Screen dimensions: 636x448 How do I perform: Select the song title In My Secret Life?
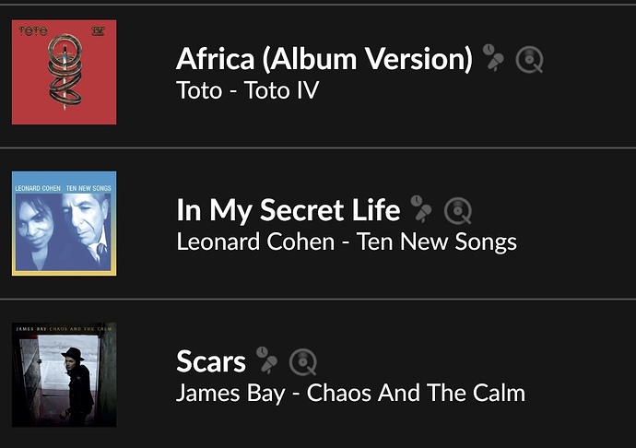(289, 210)
